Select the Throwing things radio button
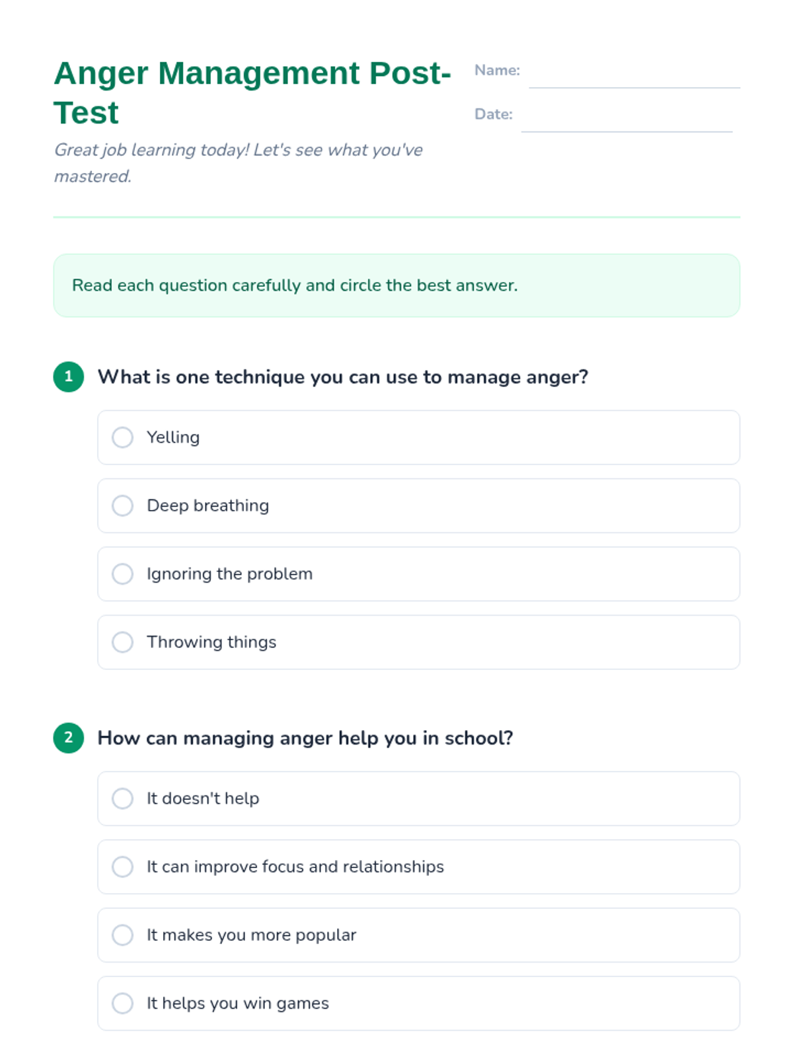 point(122,641)
